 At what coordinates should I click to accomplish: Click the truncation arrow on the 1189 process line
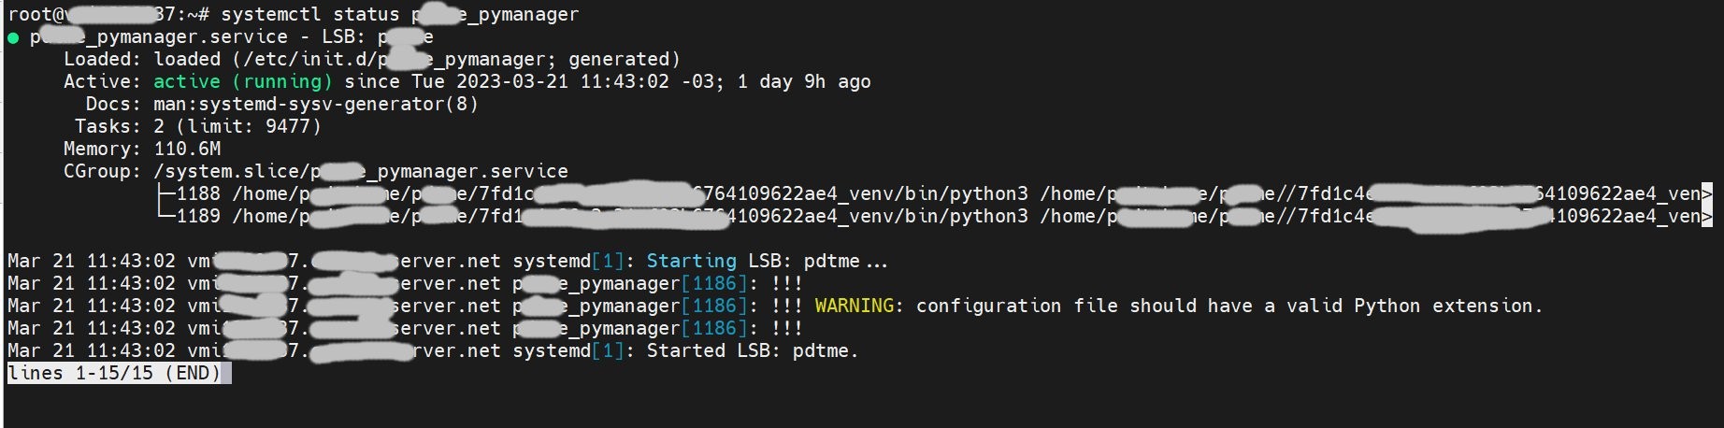1707,217
